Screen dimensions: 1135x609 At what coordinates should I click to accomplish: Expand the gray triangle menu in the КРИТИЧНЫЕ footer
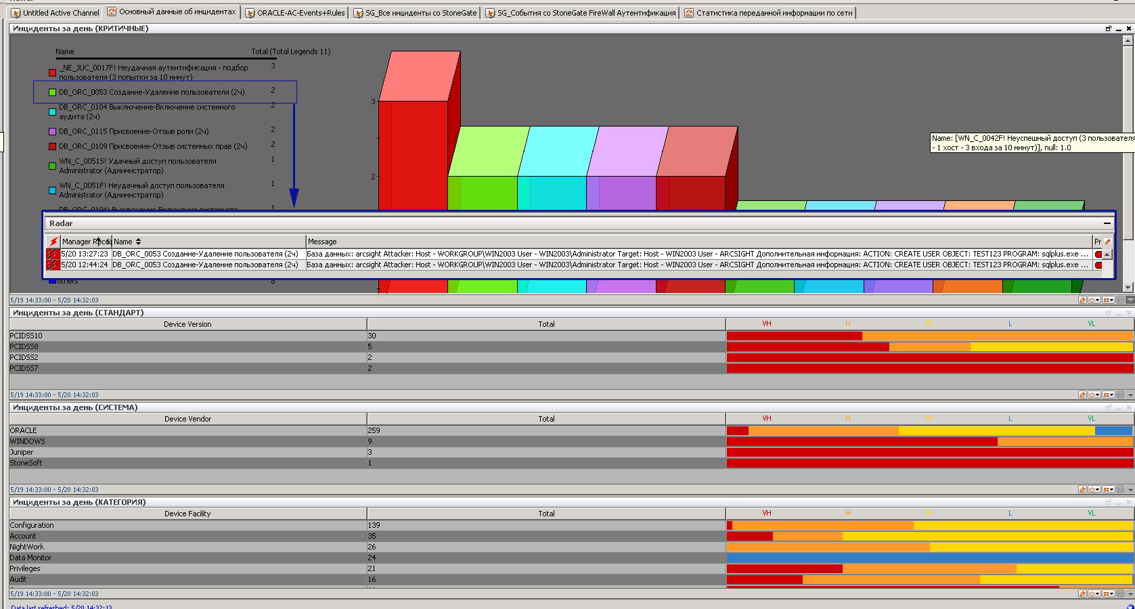(1130, 300)
